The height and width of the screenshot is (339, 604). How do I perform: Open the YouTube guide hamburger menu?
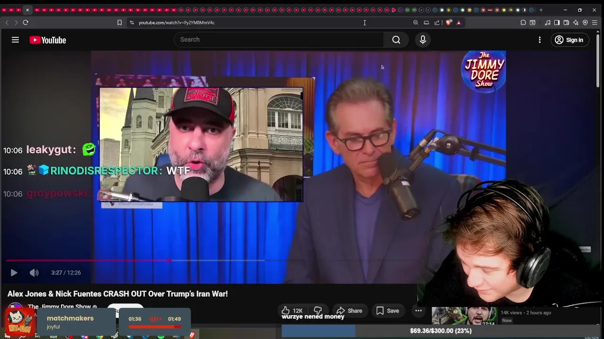[15, 40]
